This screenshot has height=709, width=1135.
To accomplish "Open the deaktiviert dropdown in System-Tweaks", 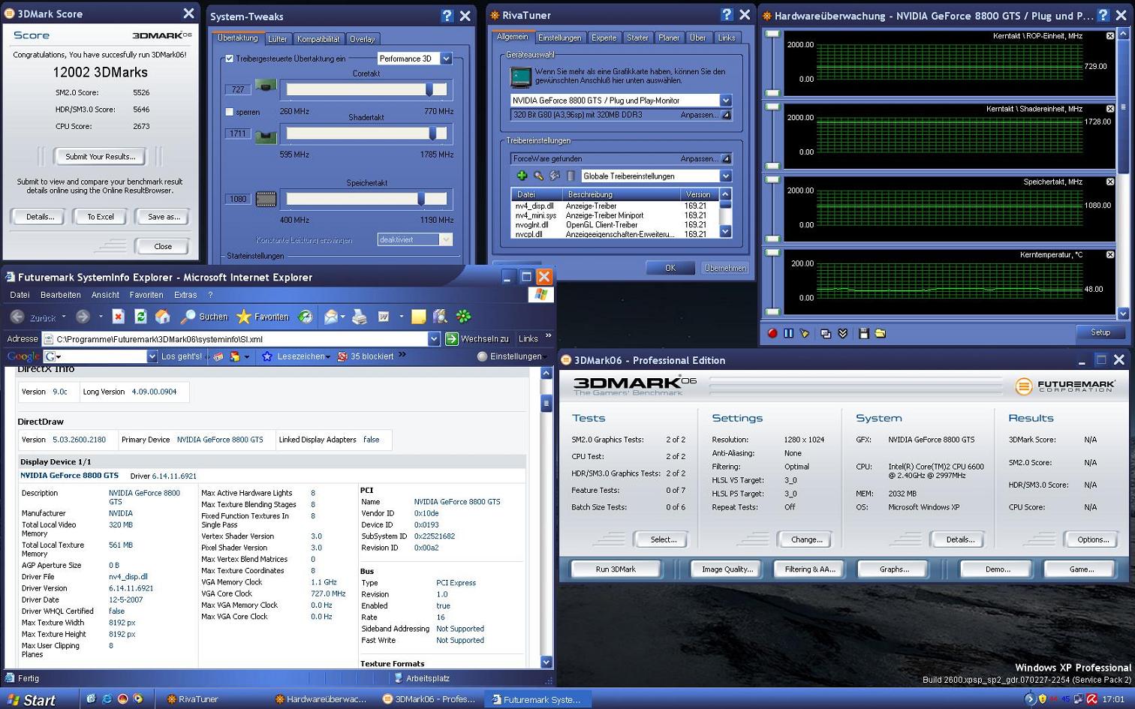I will [446, 239].
